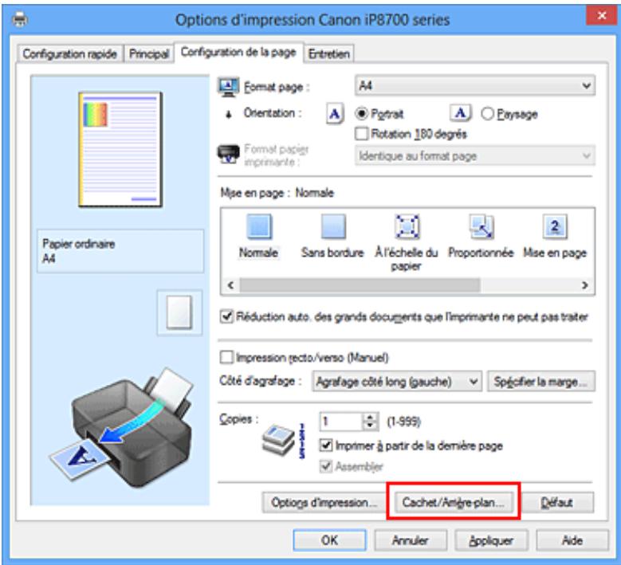
Task: Open Format papier imprimante dropdown
Action: 475,155
